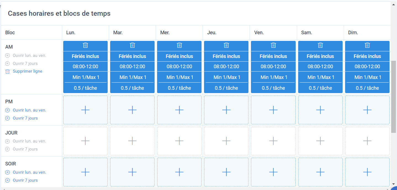Add a SOIR block on Sam.
This screenshot has height=190, width=397.
click(320, 172)
